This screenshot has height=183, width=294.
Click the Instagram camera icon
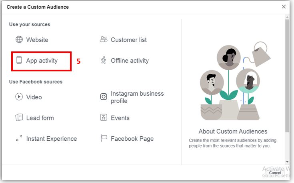(x=104, y=97)
